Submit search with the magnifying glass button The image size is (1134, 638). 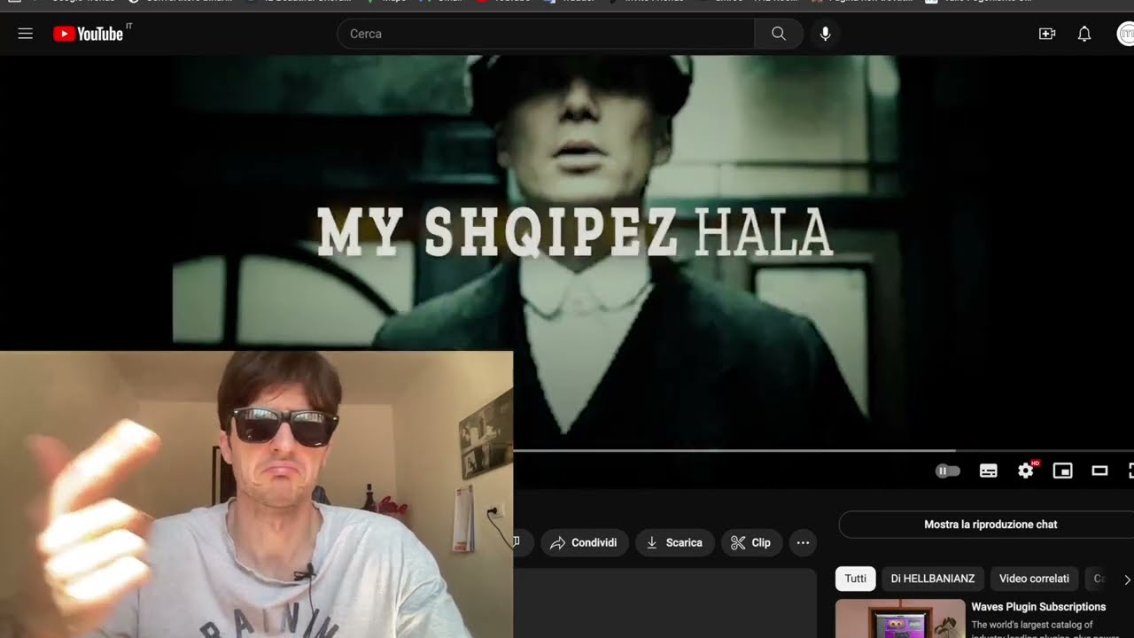[x=779, y=34]
